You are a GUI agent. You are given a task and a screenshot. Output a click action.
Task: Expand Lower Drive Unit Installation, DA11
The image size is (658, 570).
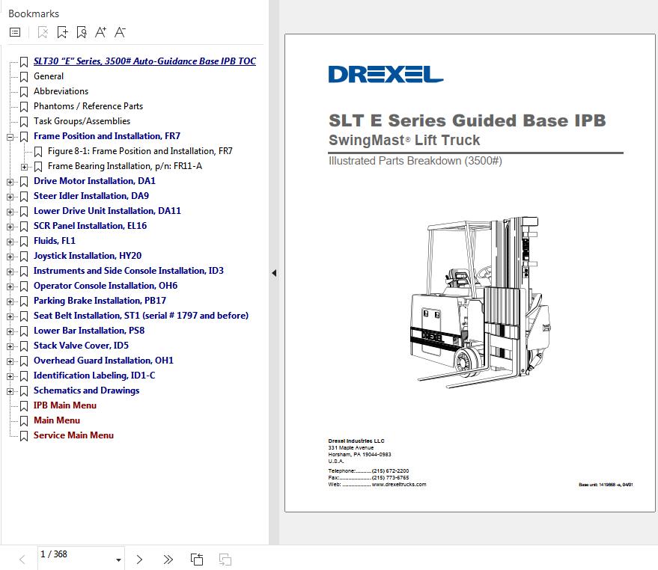click(x=10, y=212)
